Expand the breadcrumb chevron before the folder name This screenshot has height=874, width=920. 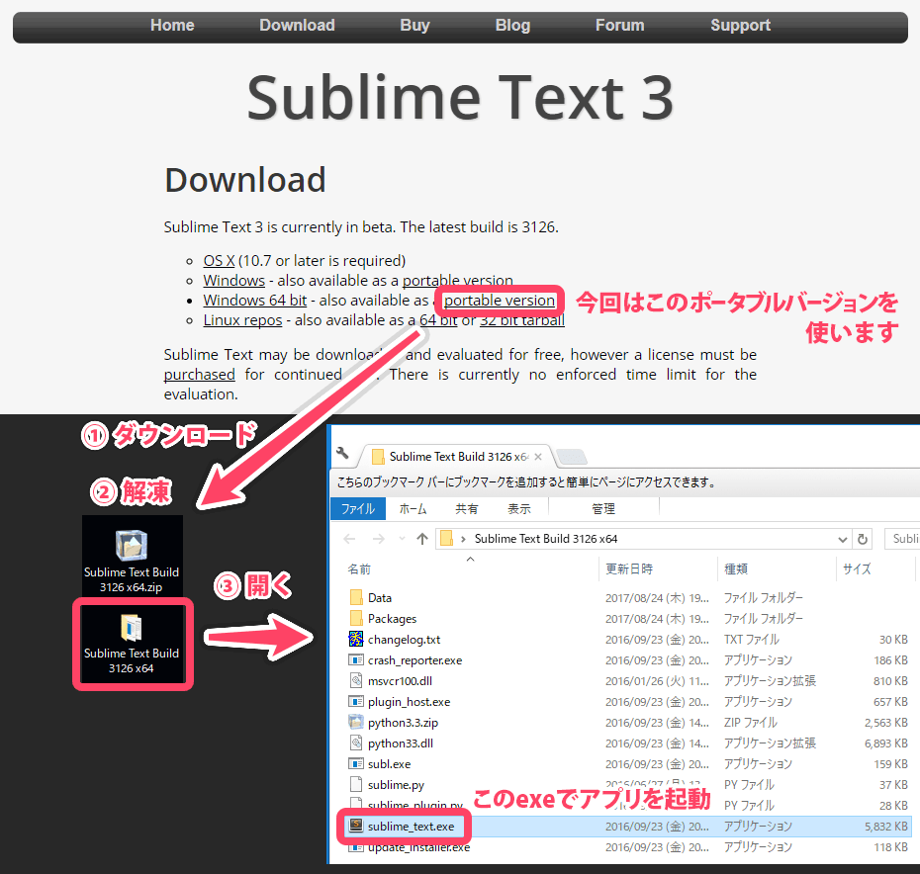click(463, 539)
